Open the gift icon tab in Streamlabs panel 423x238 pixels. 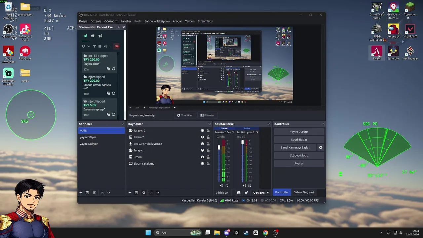(x=93, y=36)
